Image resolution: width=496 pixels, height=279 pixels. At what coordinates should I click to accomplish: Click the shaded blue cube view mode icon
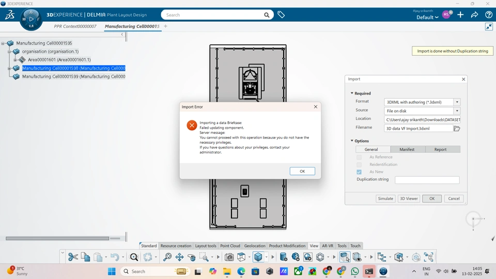click(x=258, y=257)
